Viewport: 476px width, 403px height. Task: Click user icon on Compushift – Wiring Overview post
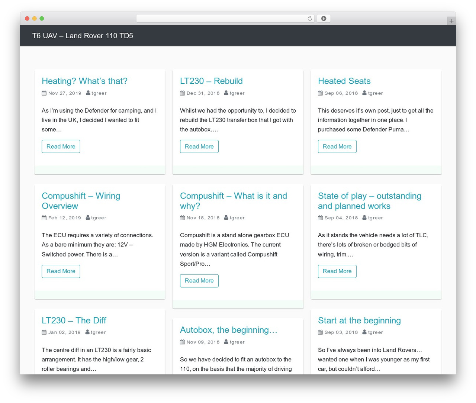tap(88, 217)
